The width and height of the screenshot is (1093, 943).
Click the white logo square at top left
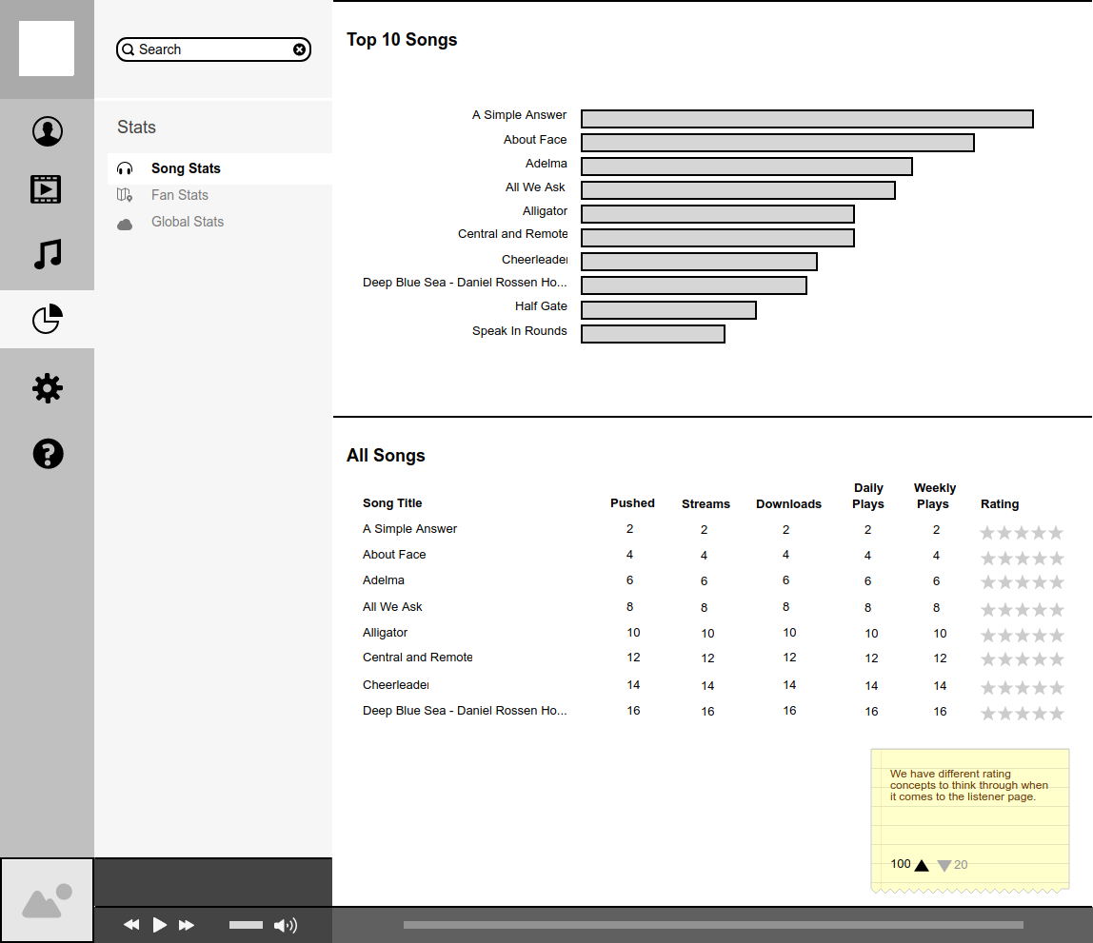47,49
